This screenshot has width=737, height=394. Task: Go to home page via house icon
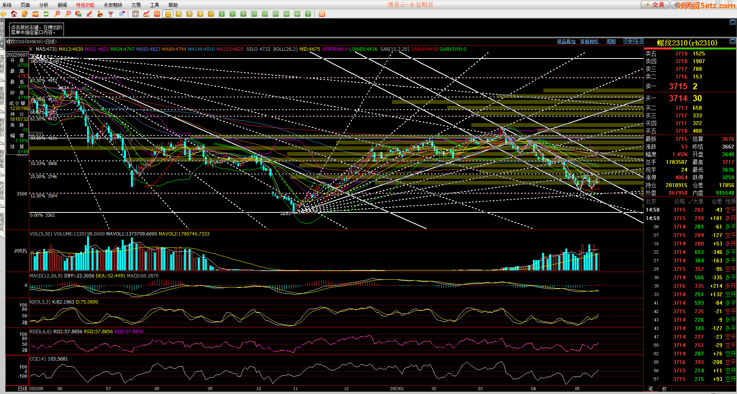pyautogui.click(x=14, y=14)
